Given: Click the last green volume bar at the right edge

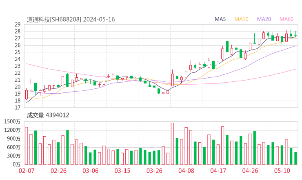Looking at the screenshot, I should [x=295, y=158].
